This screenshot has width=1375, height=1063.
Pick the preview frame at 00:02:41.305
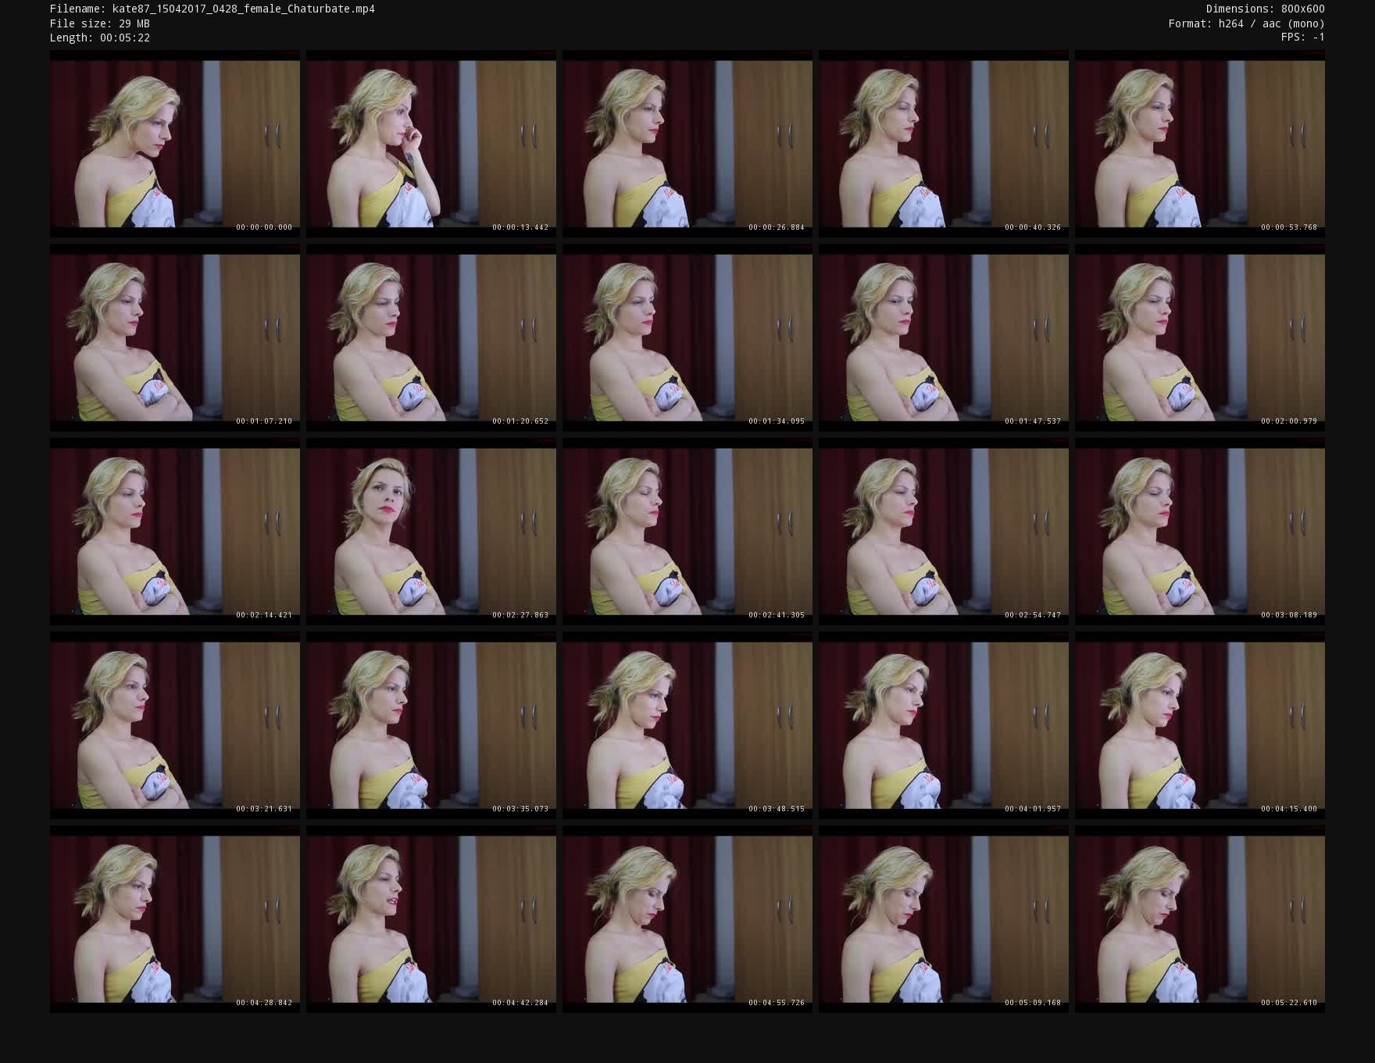pyautogui.click(x=687, y=531)
